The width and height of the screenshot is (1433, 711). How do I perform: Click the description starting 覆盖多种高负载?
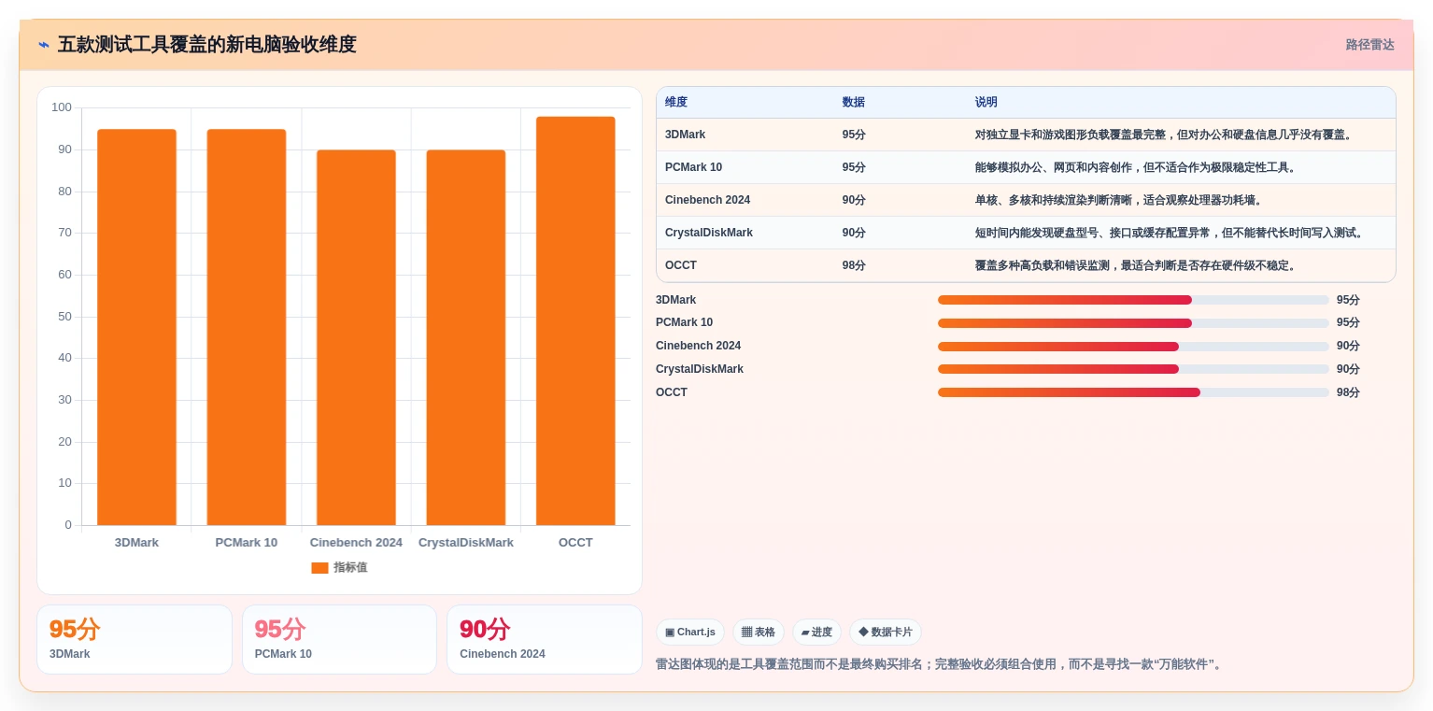tap(1136, 265)
